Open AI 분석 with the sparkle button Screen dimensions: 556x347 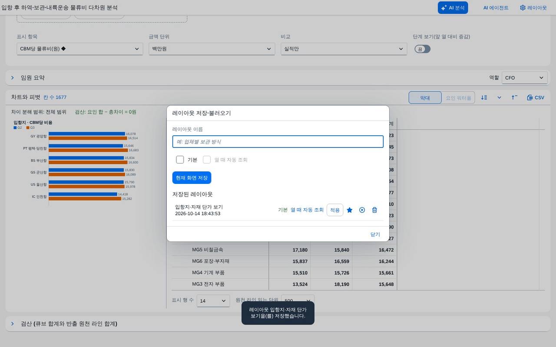coord(453,8)
